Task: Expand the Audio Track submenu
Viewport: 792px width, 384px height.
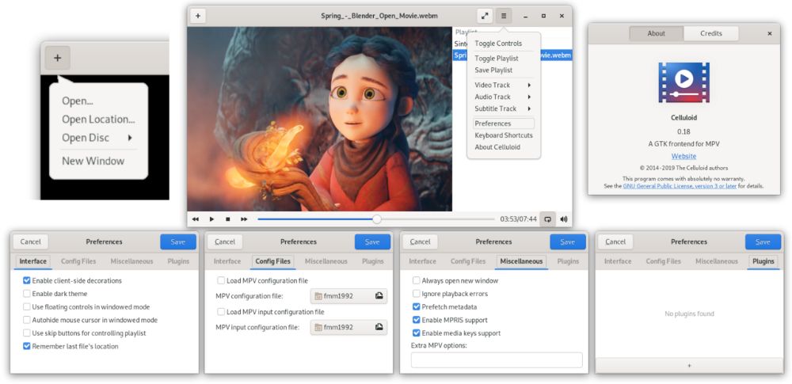Action: coord(504,97)
